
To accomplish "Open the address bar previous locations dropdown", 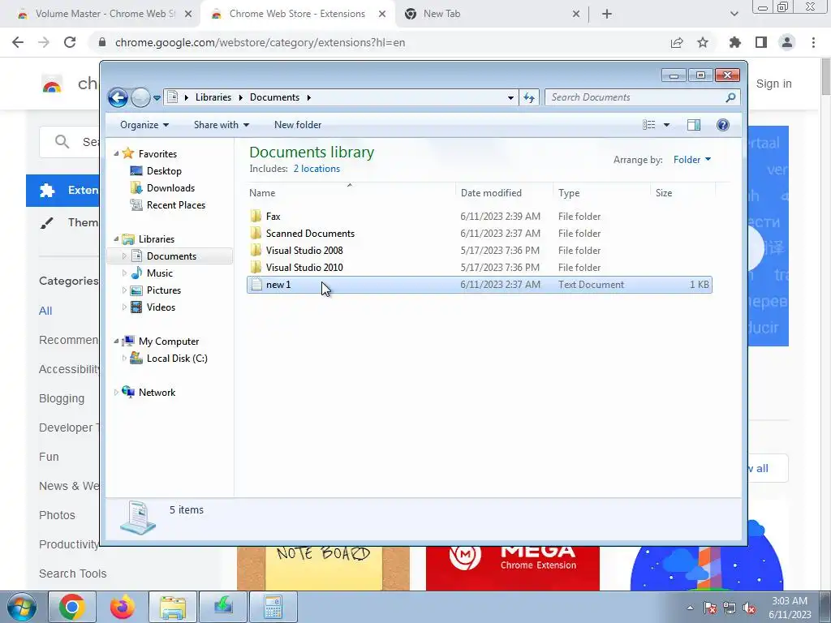I will point(510,97).
